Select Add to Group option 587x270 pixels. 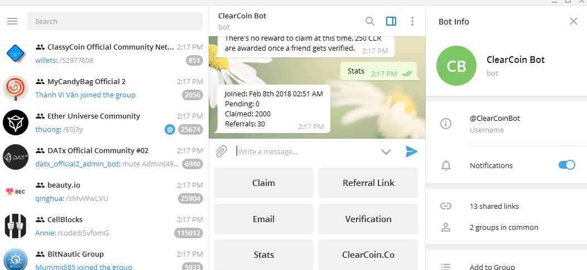click(x=492, y=267)
